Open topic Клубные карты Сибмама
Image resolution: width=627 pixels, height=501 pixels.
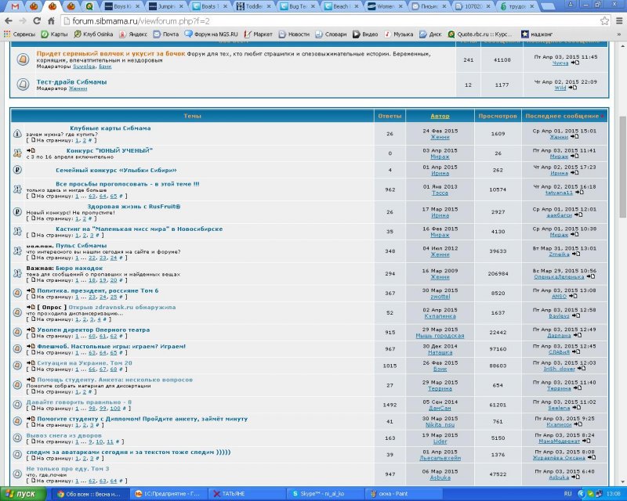(x=110, y=128)
